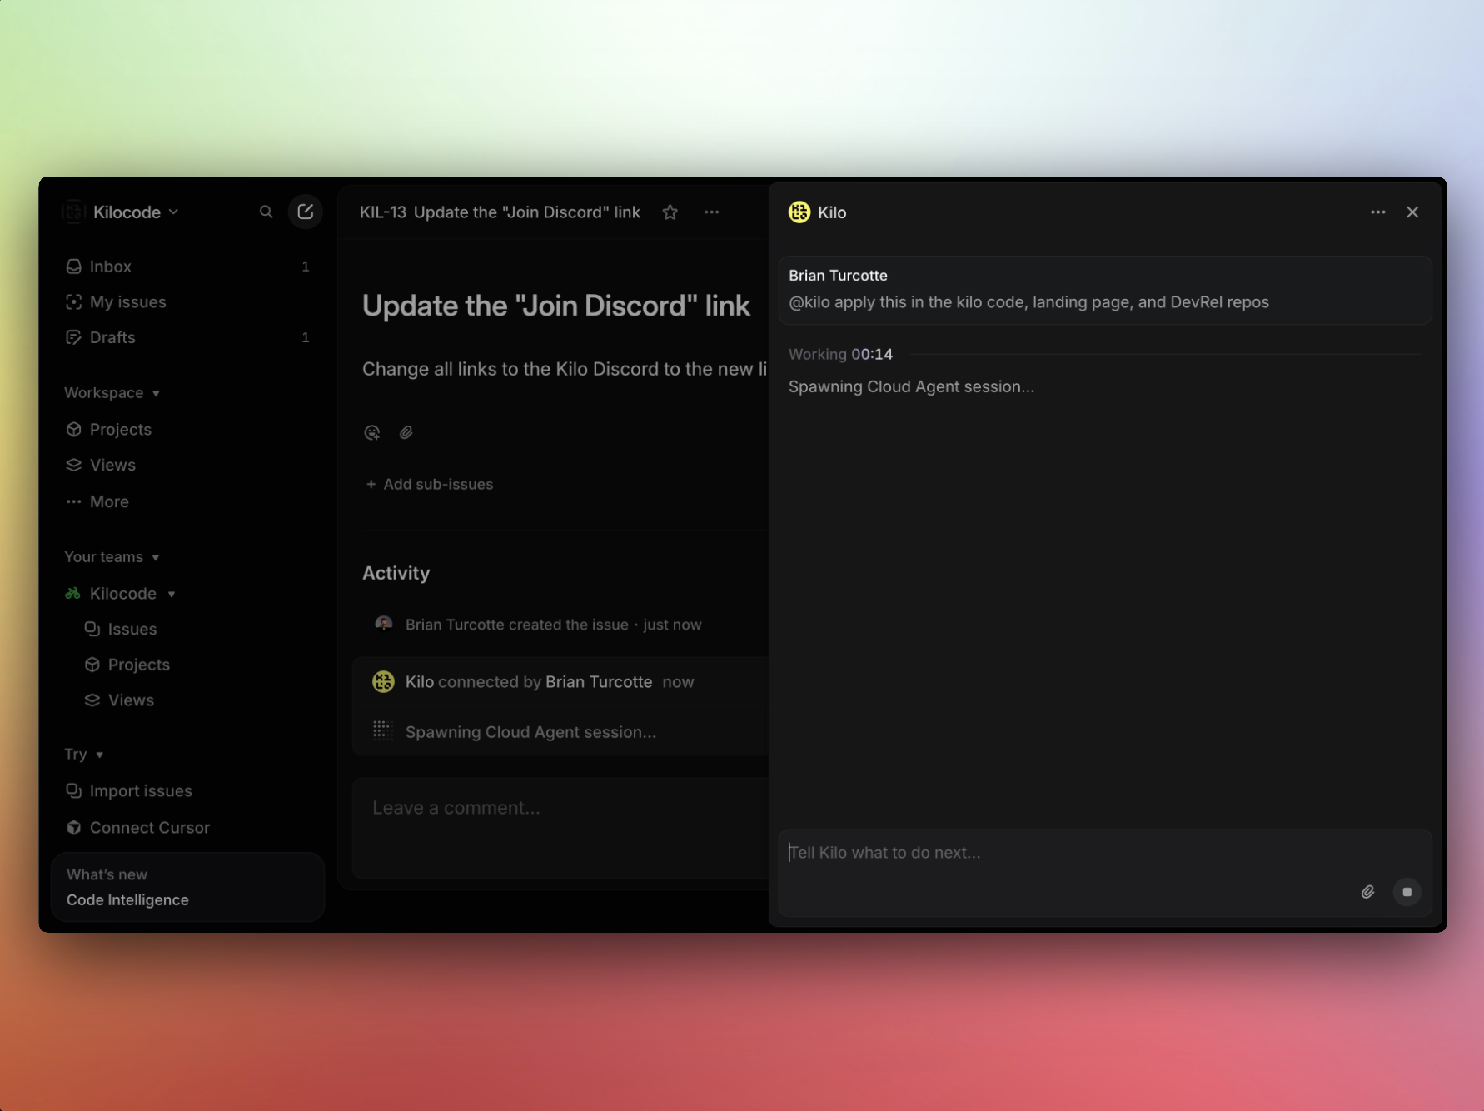Open Kilo panel more options menu
This screenshot has height=1111, width=1484.
1378,212
